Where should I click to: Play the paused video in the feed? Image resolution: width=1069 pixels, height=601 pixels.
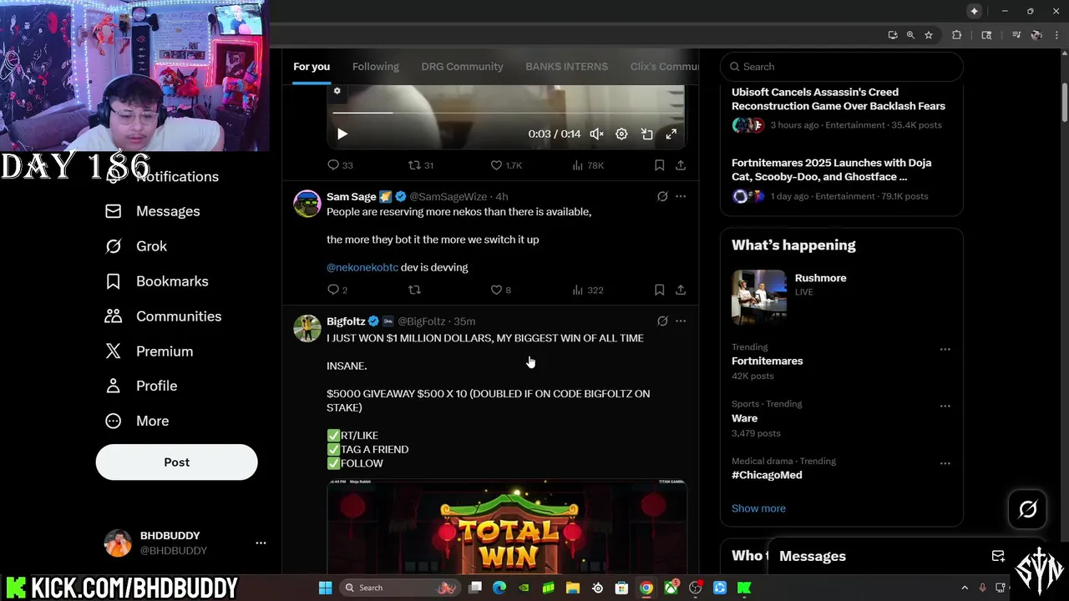coord(342,134)
